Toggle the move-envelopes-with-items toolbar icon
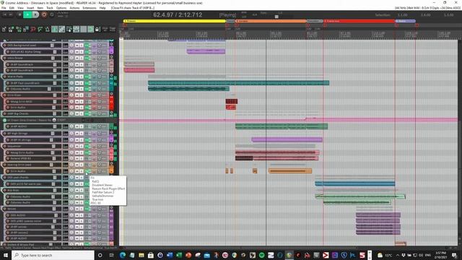 tap(76, 29)
